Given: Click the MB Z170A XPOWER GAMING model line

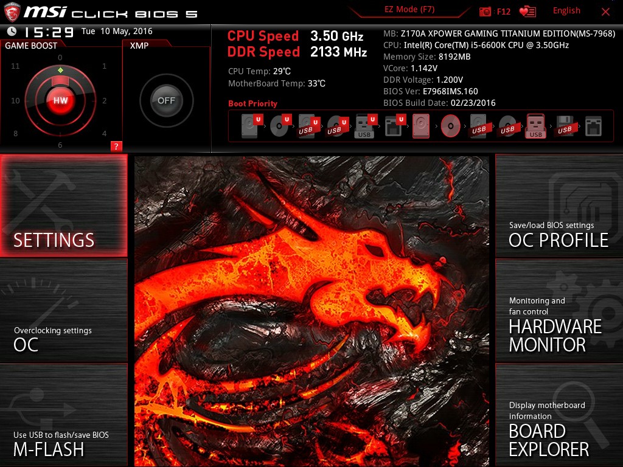Looking at the screenshot, I should pos(499,34).
